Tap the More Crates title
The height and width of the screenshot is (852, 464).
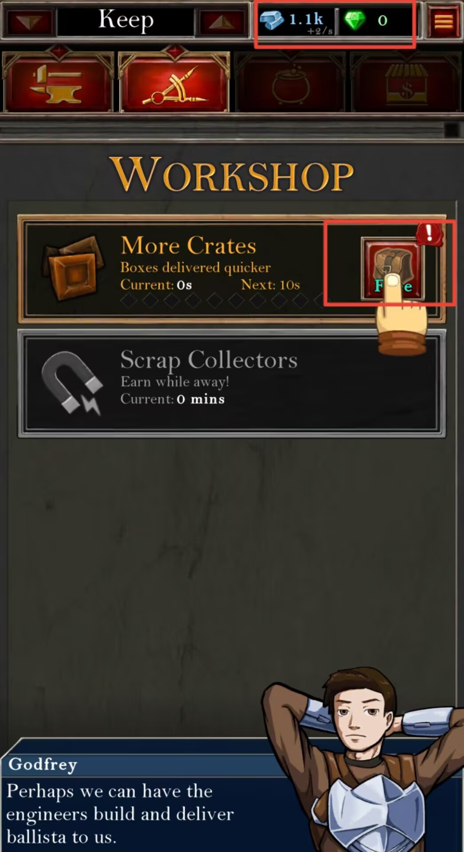(188, 245)
